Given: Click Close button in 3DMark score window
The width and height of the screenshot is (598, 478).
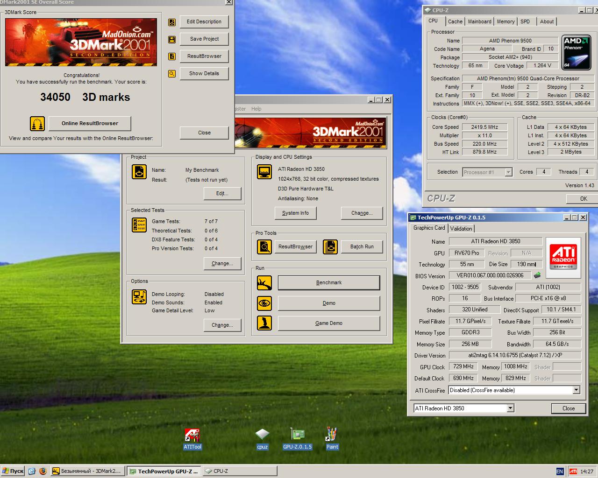Looking at the screenshot, I should point(204,133).
